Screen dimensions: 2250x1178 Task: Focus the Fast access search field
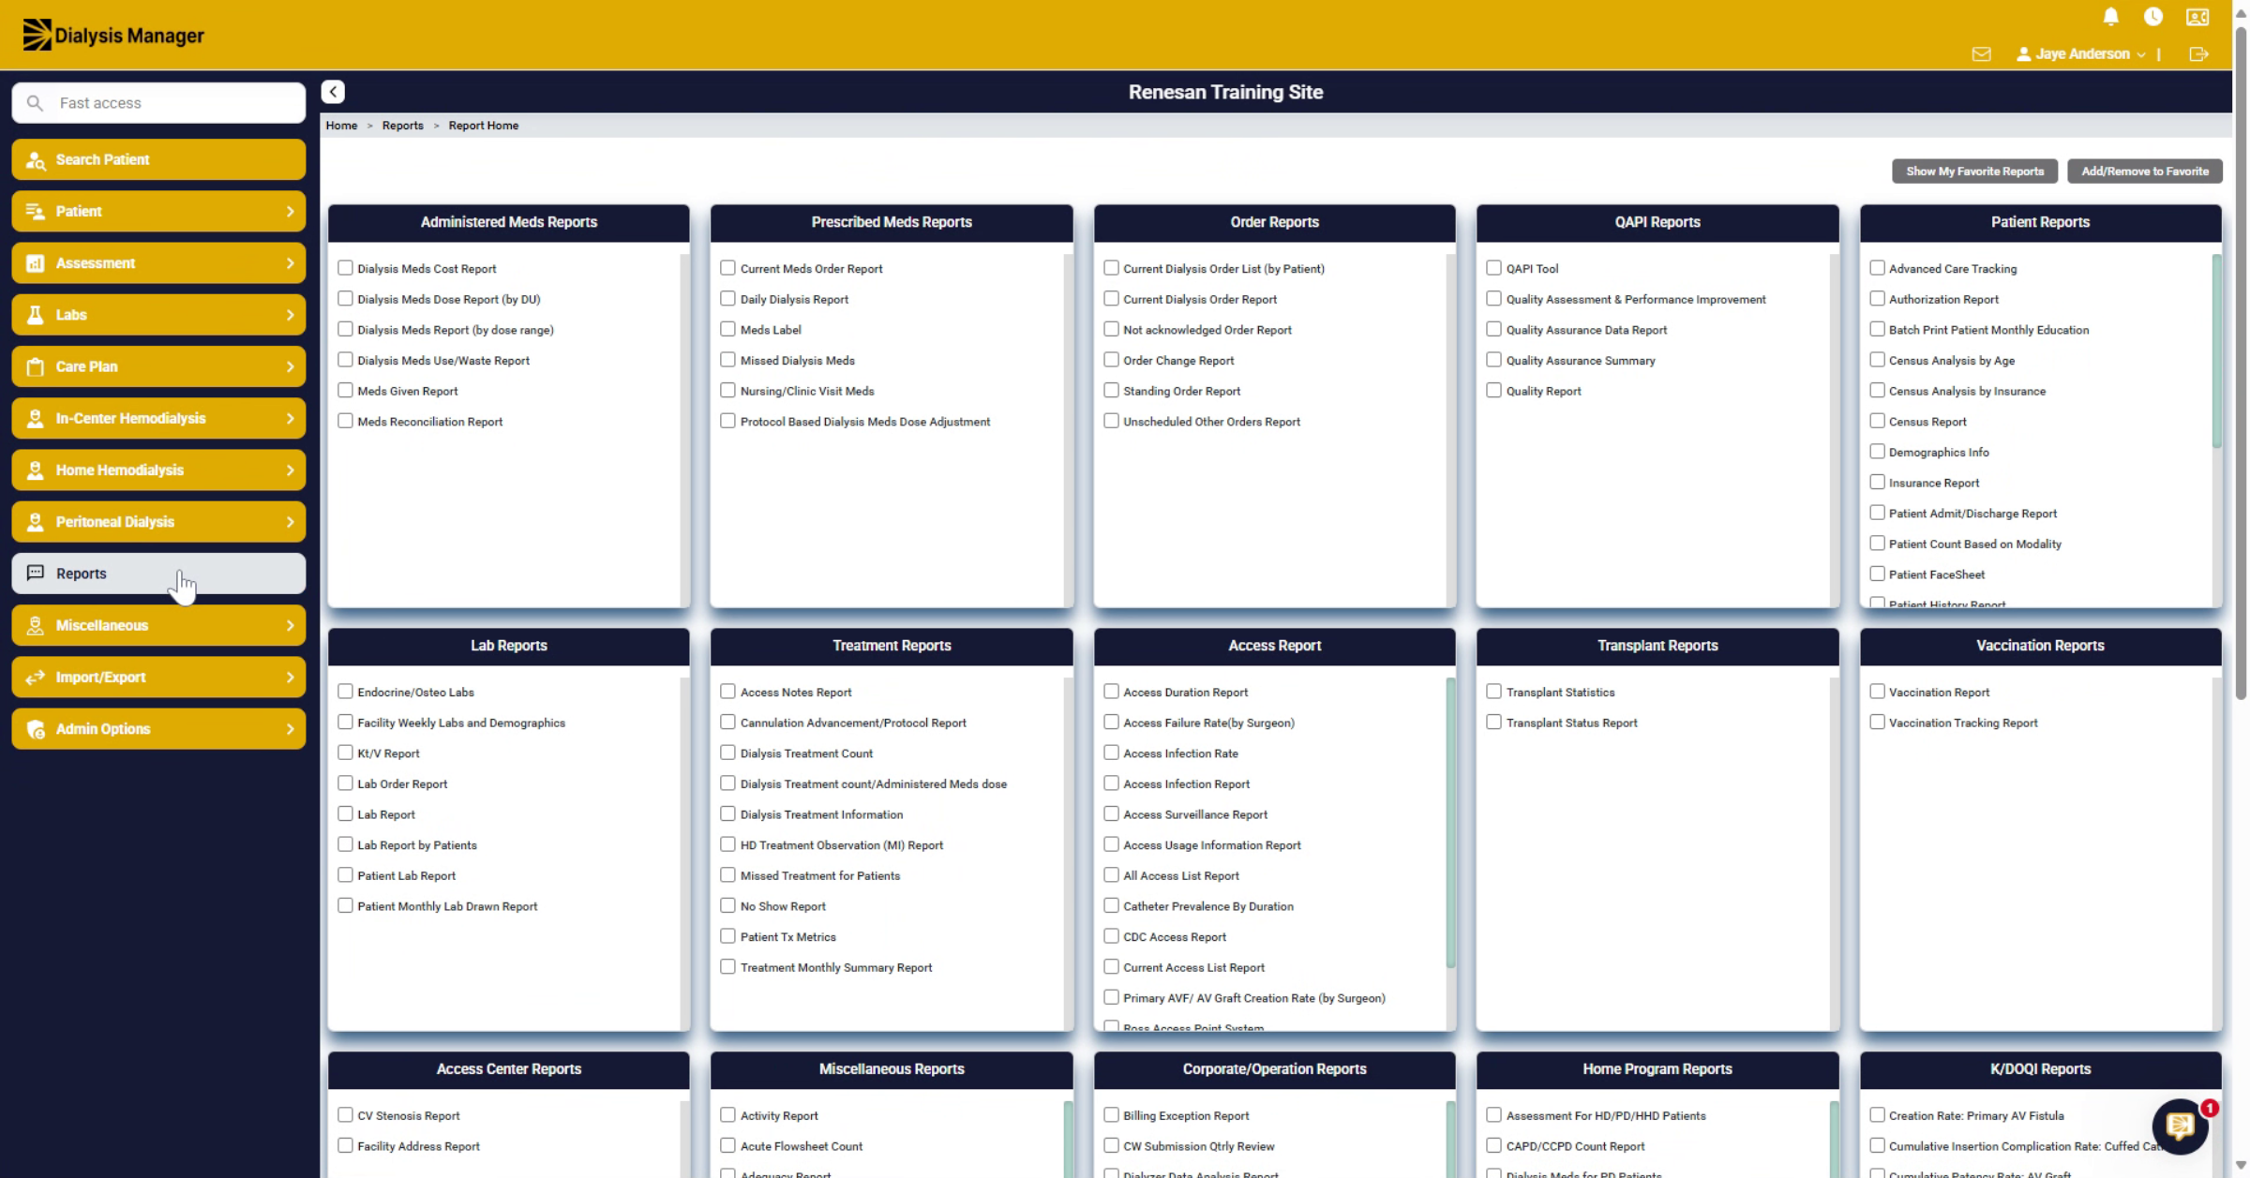pyautogui.click(x=158, y=103)
